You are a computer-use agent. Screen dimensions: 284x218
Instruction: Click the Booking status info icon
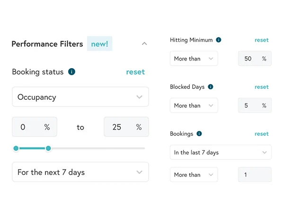coord(71,72)
